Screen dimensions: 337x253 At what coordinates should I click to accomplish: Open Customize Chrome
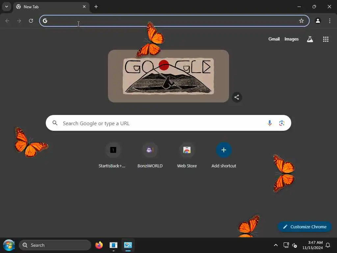click(305, 227)
